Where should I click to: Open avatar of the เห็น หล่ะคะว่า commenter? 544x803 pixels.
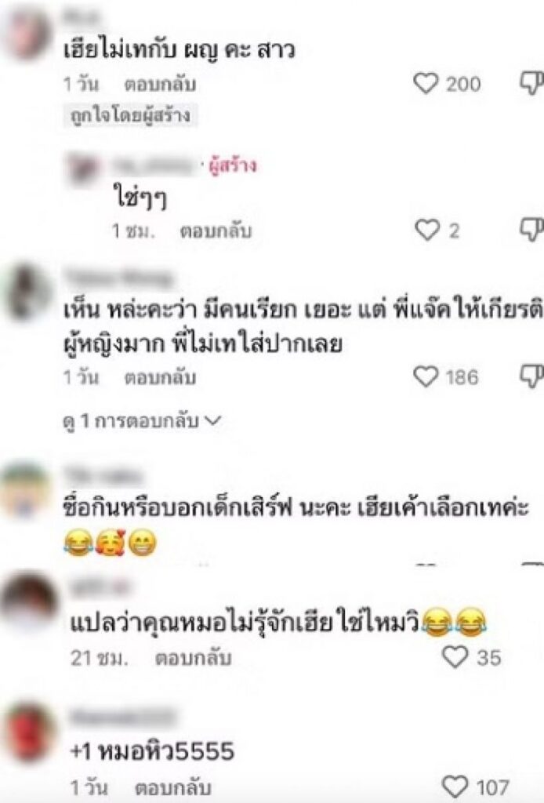click(27, 292)
